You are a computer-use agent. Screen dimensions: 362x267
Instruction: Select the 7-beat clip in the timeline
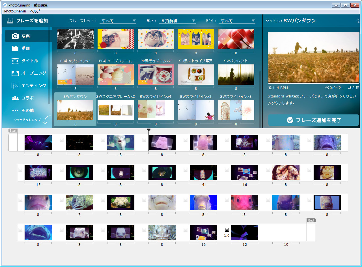tap(79, 203)
